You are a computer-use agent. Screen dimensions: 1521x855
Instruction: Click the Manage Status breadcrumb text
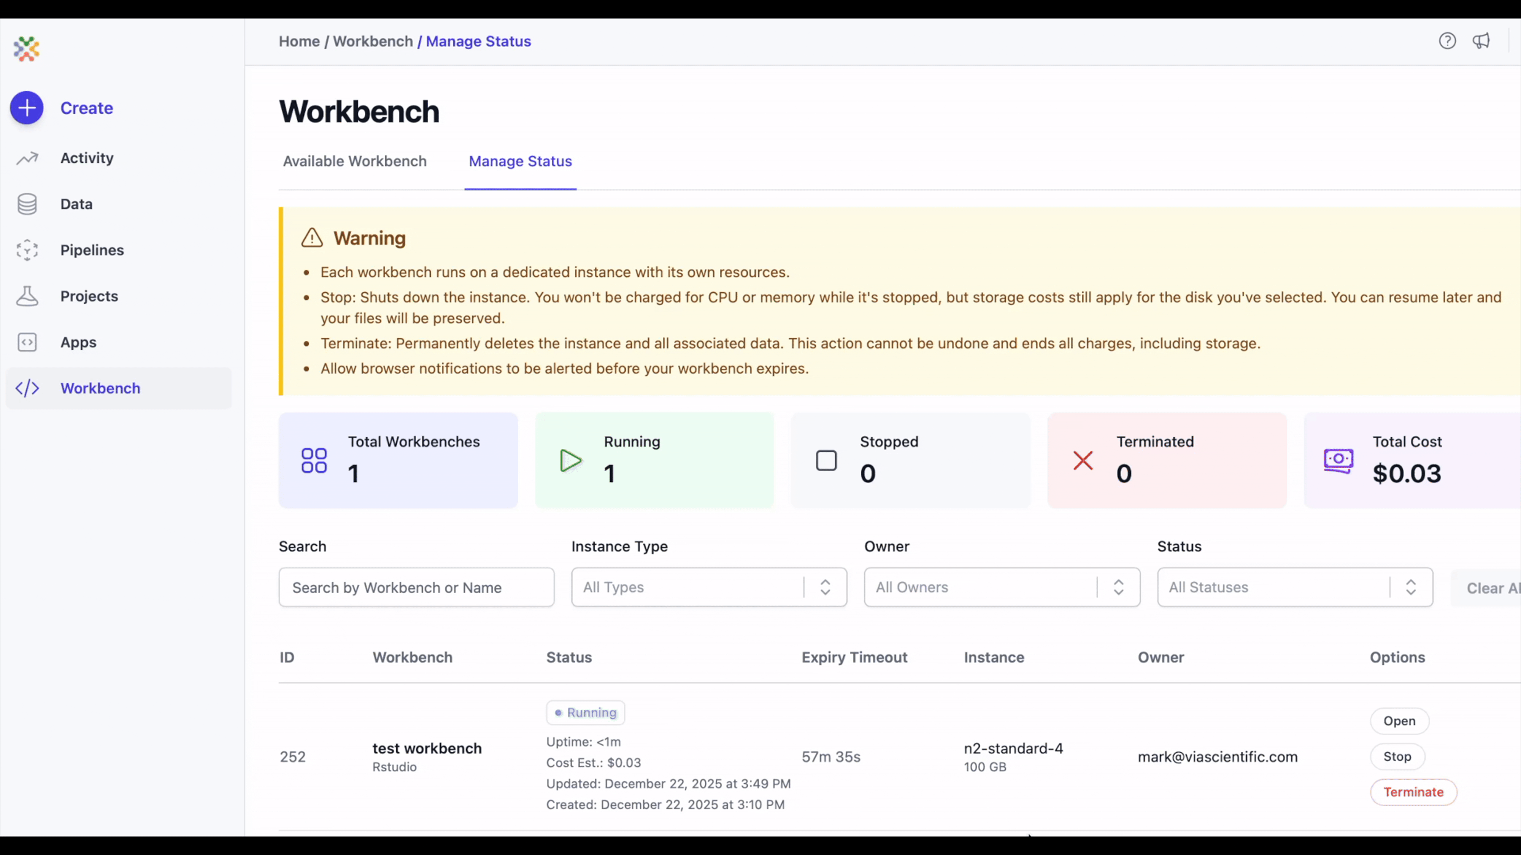(x=478, y=41)
